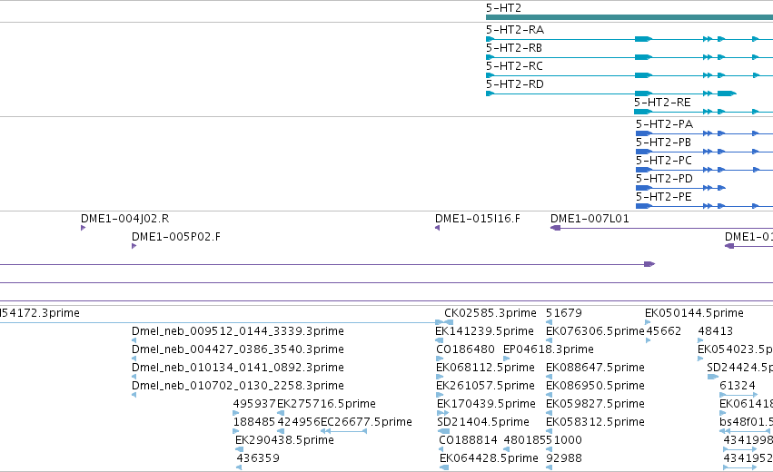Screen dimensions: 773x472
Task: Click the DME1-004J02.R feature label
Action: coord(124,220)
